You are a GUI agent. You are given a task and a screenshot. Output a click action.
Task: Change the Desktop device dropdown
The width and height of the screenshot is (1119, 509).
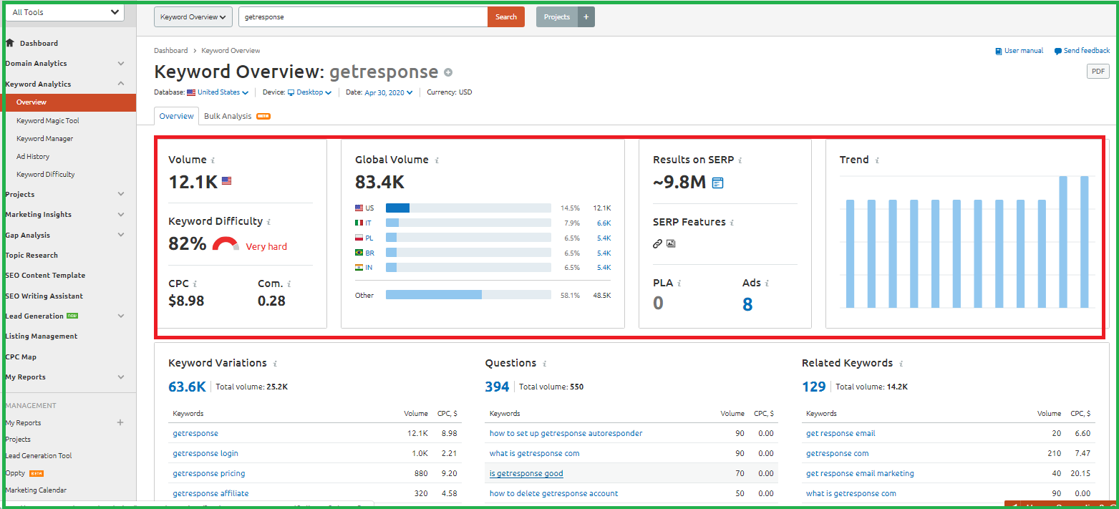309,92
